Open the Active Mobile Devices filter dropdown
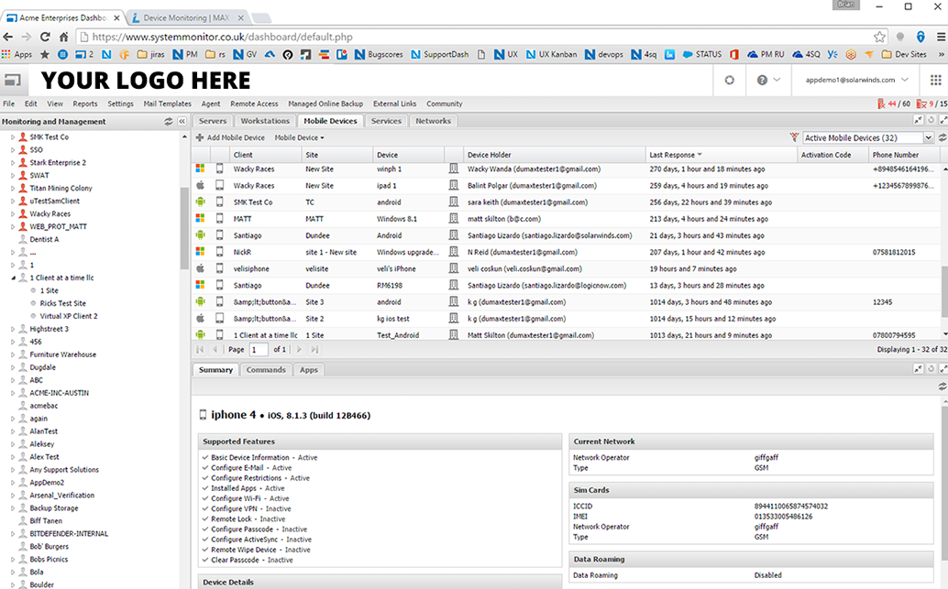Screen dimensions: 948x589 click(929, 137)
